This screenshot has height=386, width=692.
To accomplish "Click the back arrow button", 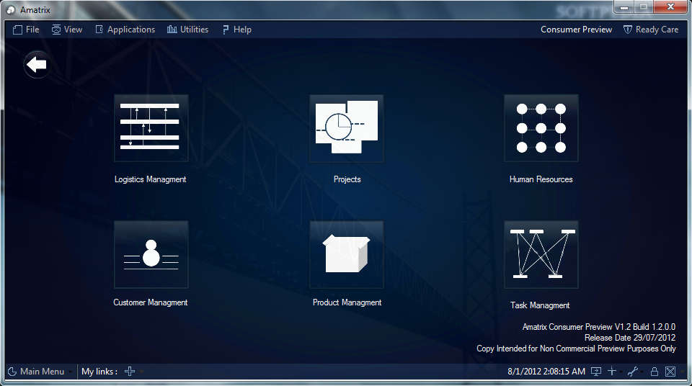I will [x=37, y=65].
